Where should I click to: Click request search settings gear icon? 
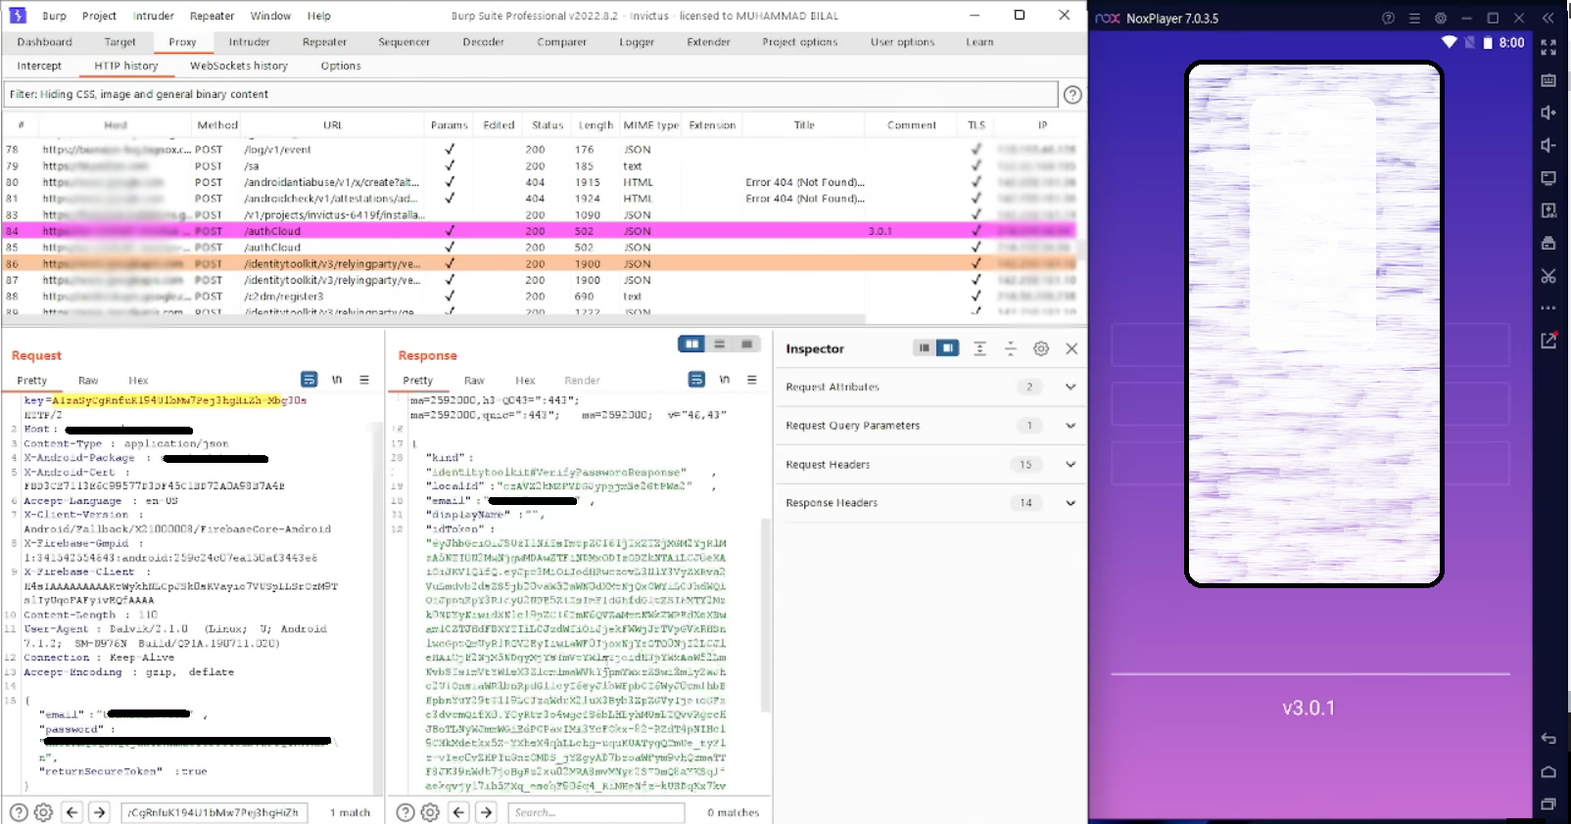[43, 812]
